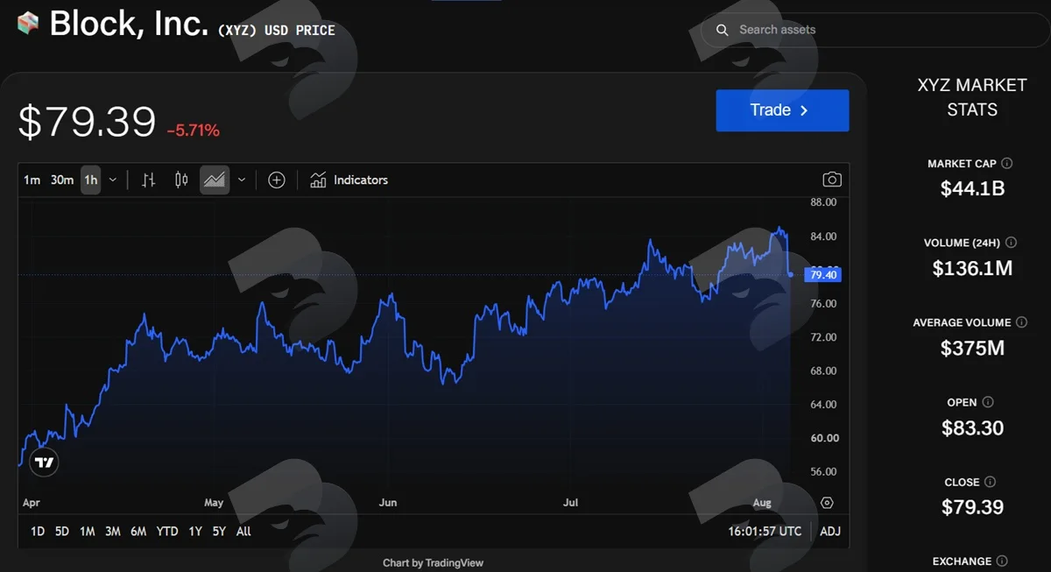Show info for Market Cap stat

tap(1007, 164)
